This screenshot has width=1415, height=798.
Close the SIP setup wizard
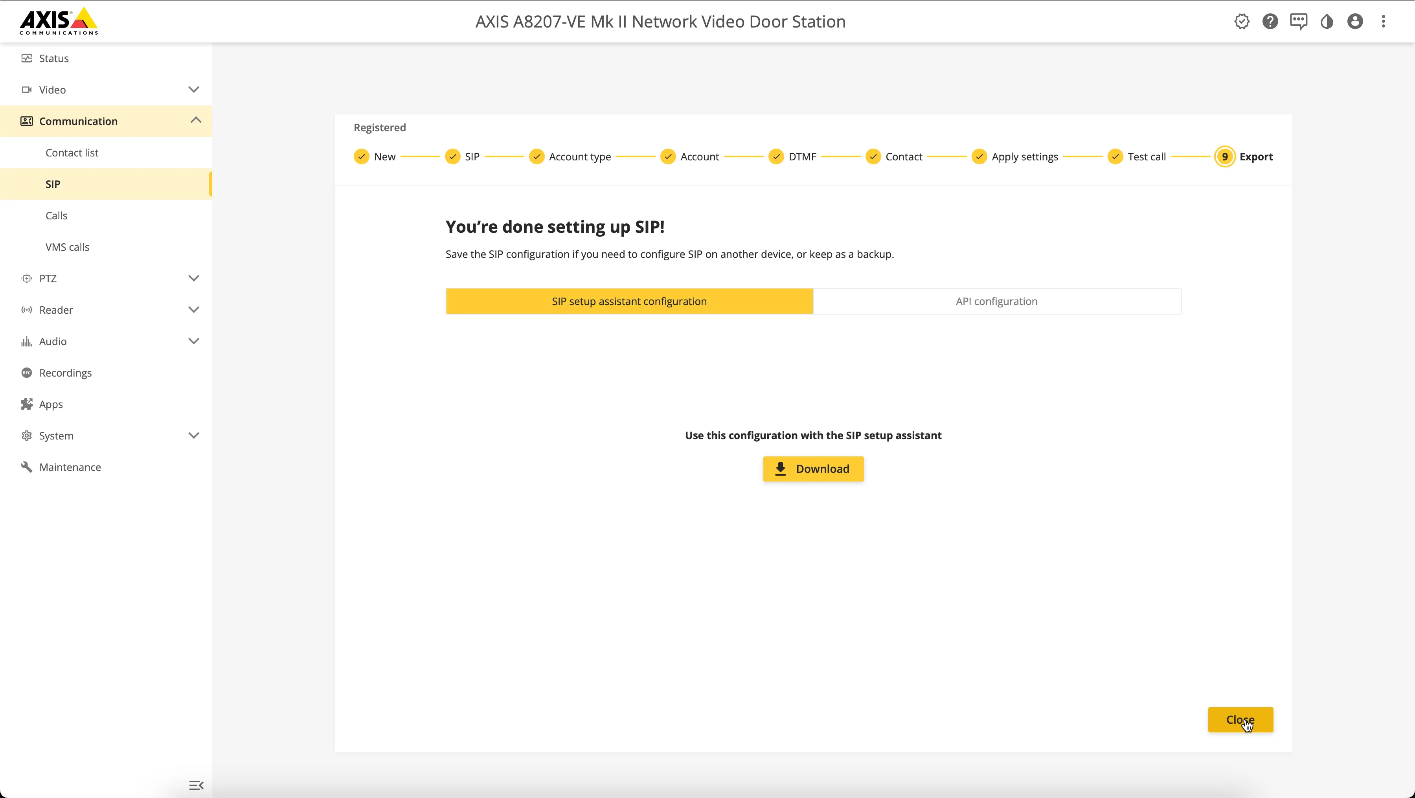pyautogui.click(x=1240, y=719)
